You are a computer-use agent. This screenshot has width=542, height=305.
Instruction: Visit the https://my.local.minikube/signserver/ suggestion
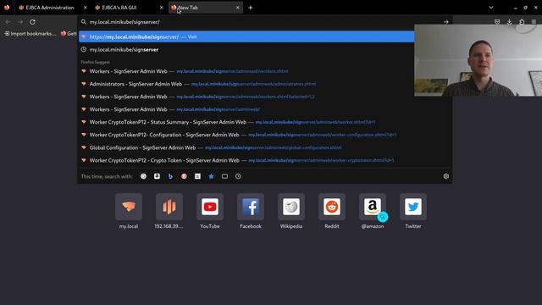click(x=246, y=36)
